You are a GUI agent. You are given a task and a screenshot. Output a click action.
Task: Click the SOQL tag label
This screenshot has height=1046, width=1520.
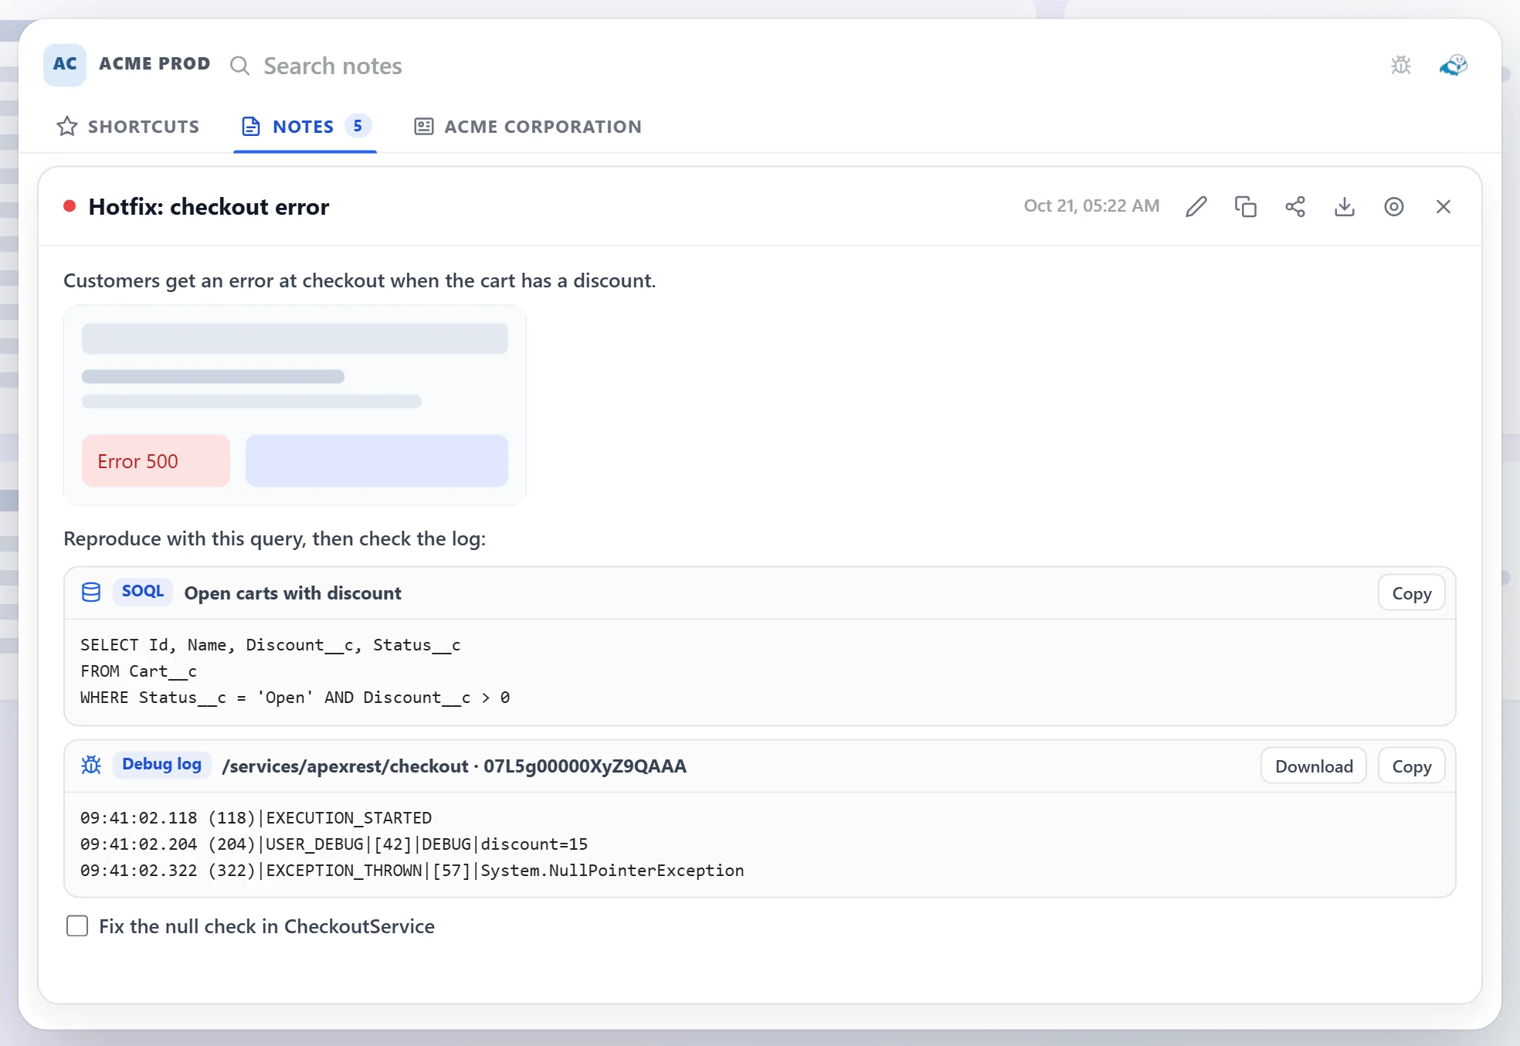click(x=142, y=592)
